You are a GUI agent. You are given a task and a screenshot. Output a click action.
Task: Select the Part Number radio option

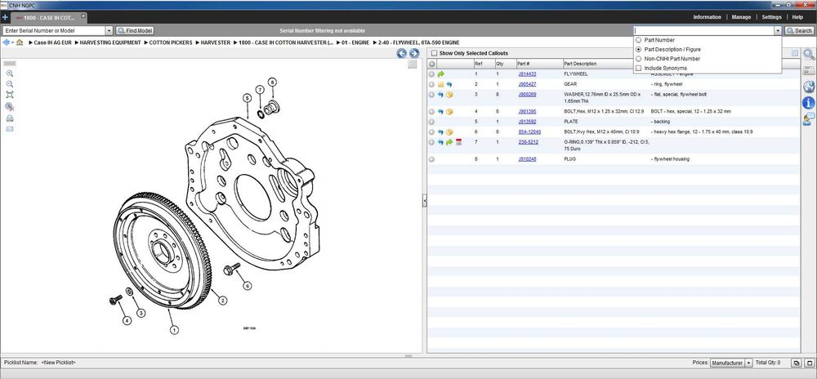pyautogui.click(x=639, y=40)
